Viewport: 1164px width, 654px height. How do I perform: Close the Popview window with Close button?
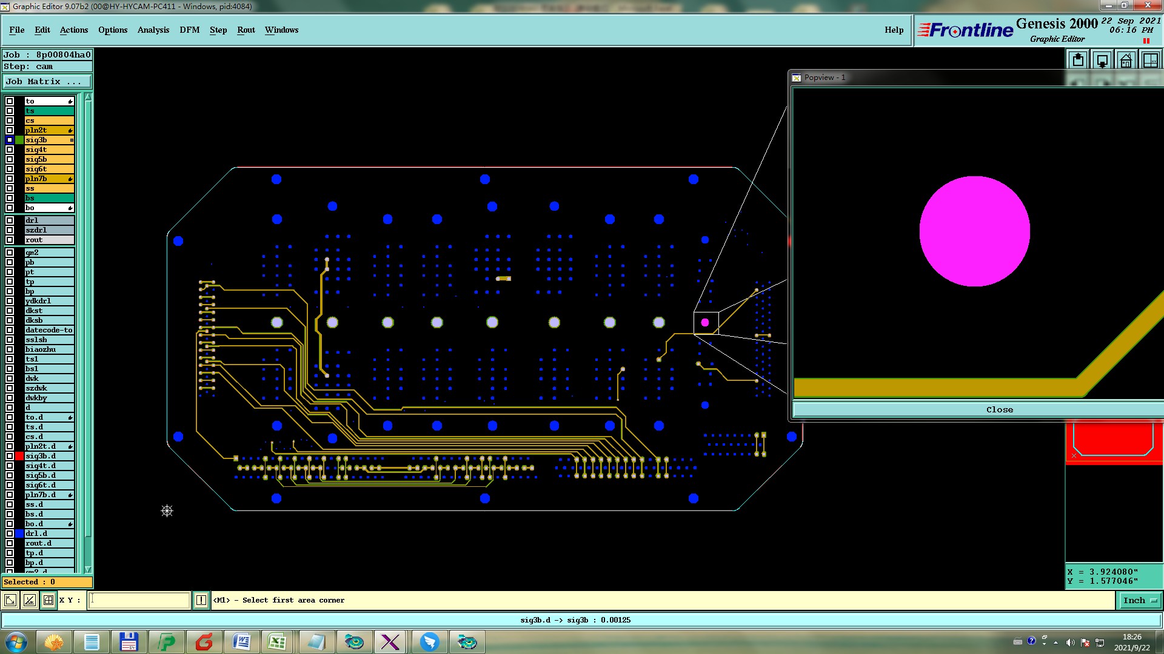pos(999,409)
